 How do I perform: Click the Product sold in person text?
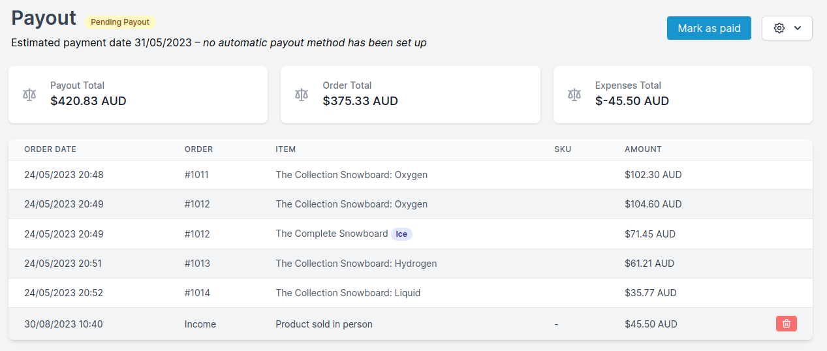(x=324, y=324)
